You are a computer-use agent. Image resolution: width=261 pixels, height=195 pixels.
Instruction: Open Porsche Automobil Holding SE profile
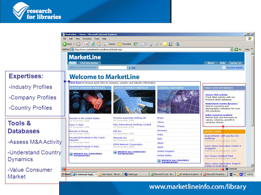129,118
